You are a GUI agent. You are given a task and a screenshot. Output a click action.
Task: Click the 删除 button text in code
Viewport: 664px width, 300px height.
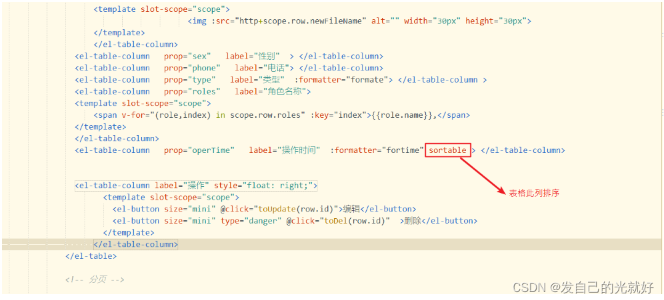click(x=413, y=221)
